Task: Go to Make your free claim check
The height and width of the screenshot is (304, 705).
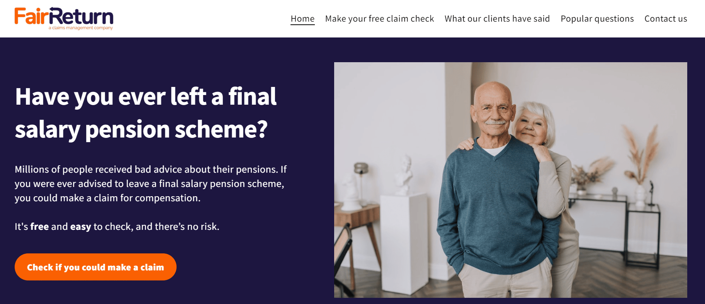Action: point(379,19)
